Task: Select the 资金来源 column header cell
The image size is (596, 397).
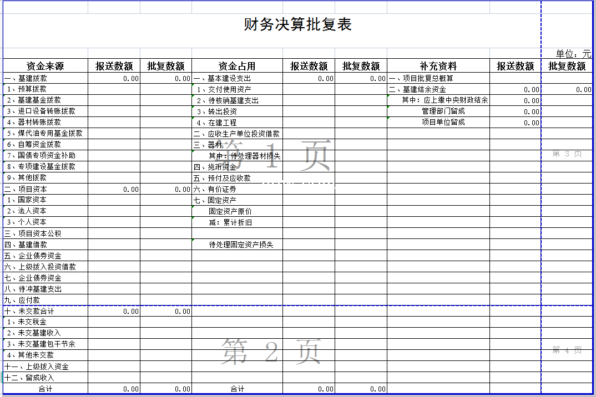Action: [46, 66]
